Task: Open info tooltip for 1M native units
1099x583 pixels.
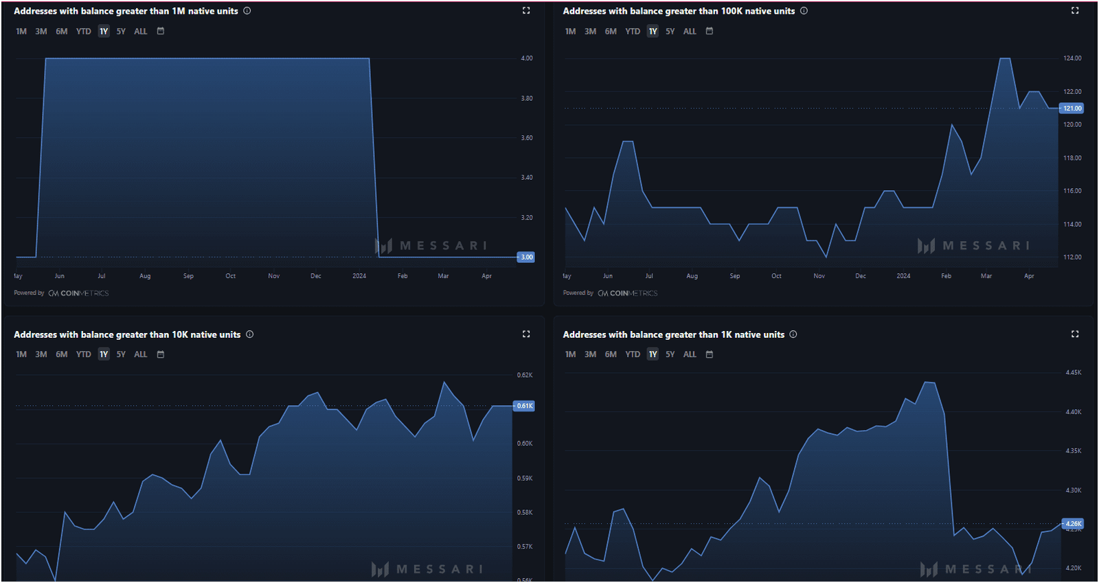Action: click(247, 11)
